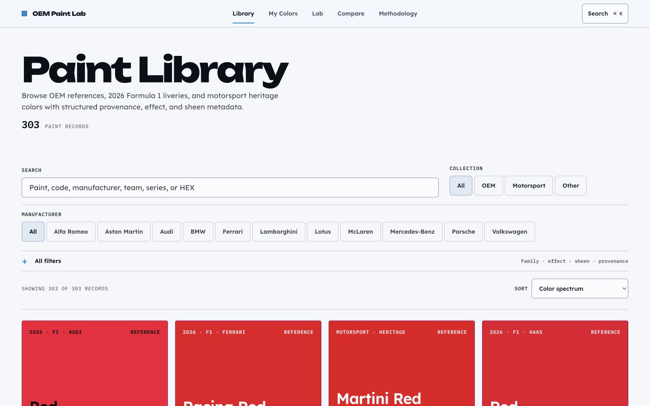This screenshot has width=650, height=406.
Task: Open the Search ⌘K button
Action: (x=605, y=14)
